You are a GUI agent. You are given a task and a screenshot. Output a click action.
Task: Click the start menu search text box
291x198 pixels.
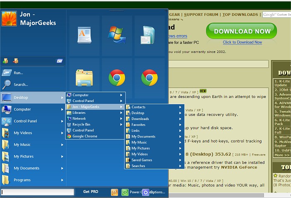37,192
